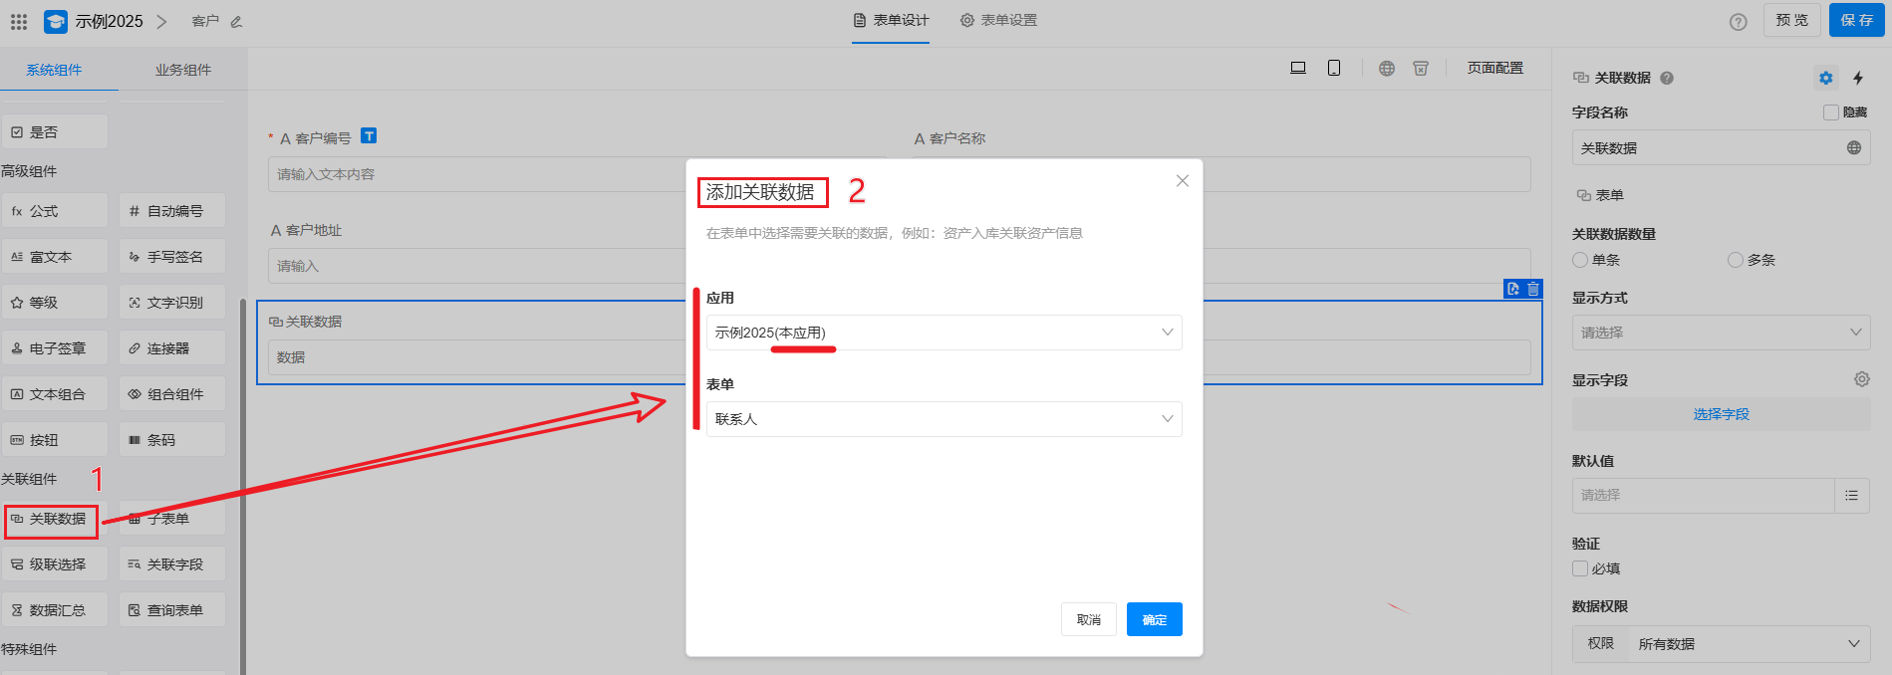This screenshot has width=1892, height=675.
Task: Switch to mobile preview layout icon
Action: [x=1333, y=68]
